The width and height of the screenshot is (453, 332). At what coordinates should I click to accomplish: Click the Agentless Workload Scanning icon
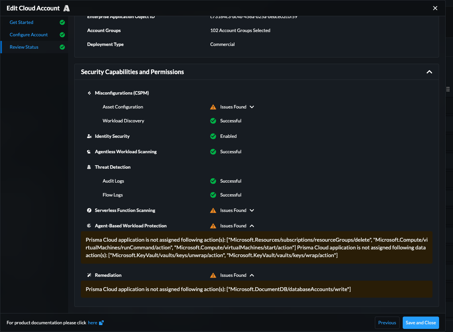[89, 151]
